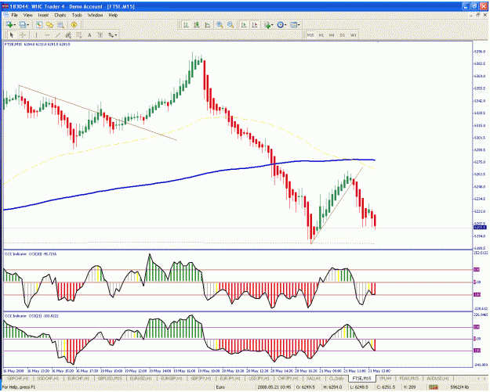Switch to the FDAX,M15 chart tab
This screenshot has width=490, height=392.
408,378
